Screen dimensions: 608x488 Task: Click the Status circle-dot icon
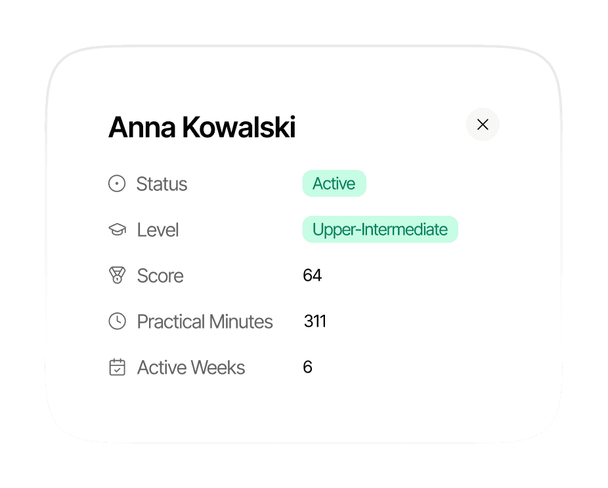coord(117,184)
